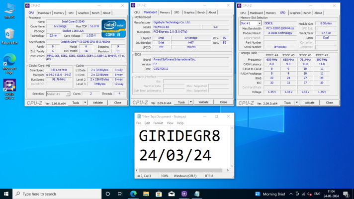Screen dimensions: 354x199
Task: Open the clock showing 11:04
Action: click(x=331, y=194)
